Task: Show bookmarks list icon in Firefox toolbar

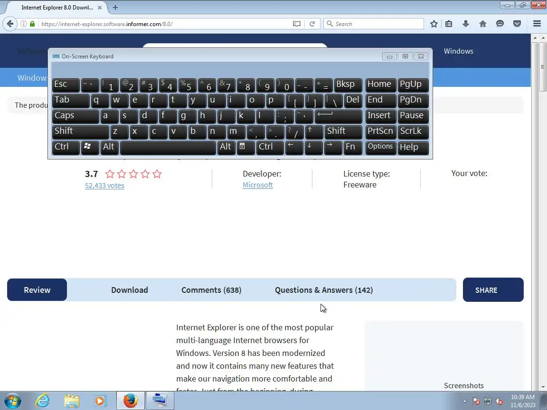Action: click(x=449, y=24)
